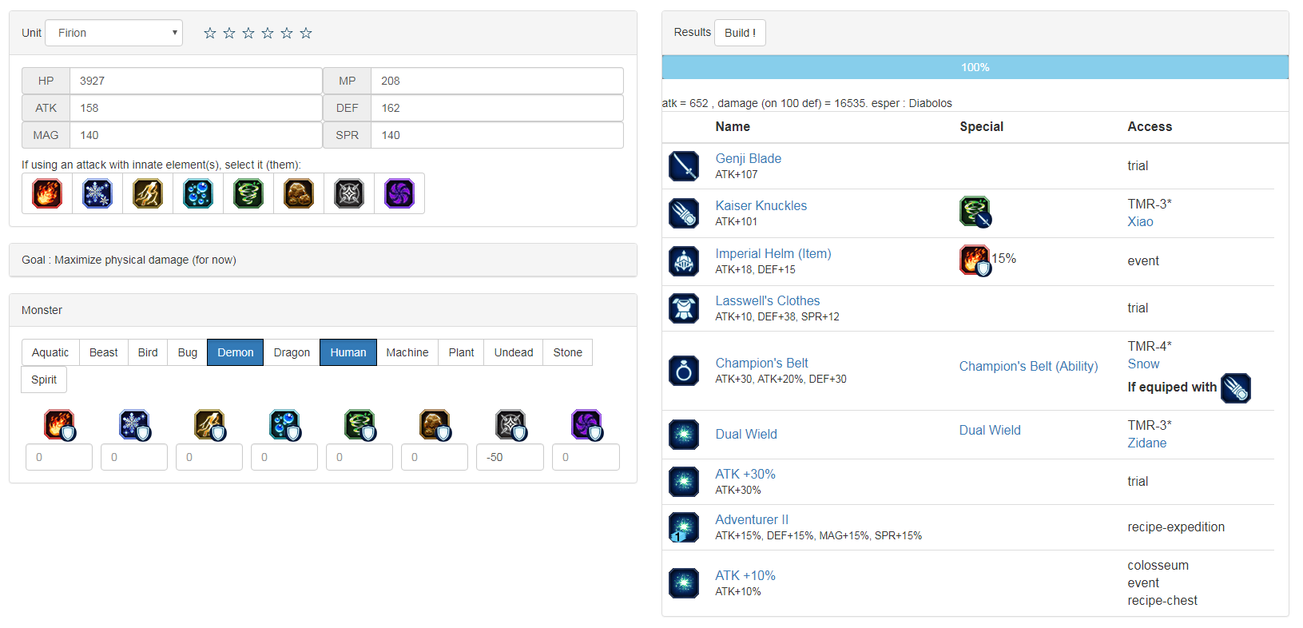
Task: Click the Lasswell's Clothes armor icon
Action: tap(684, 308)
